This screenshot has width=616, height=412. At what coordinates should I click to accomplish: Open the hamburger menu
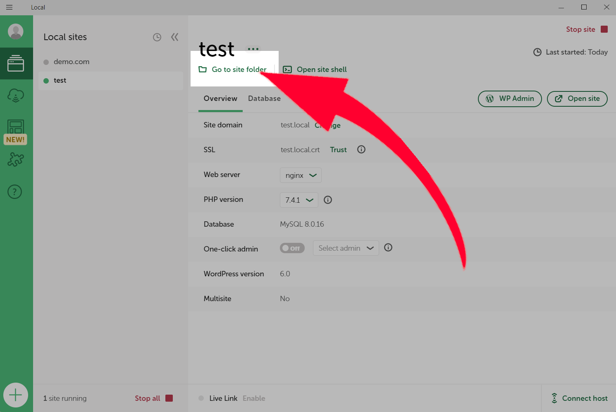pyautogui.click(x=9, y=7)
